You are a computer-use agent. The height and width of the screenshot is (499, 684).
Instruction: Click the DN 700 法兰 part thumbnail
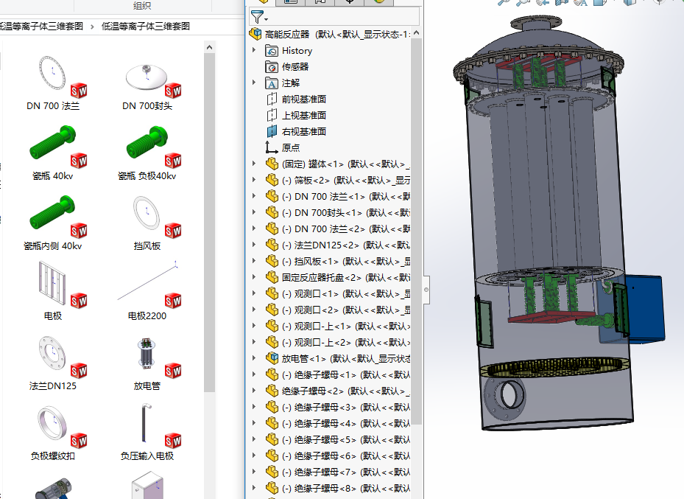coord(52,74)
